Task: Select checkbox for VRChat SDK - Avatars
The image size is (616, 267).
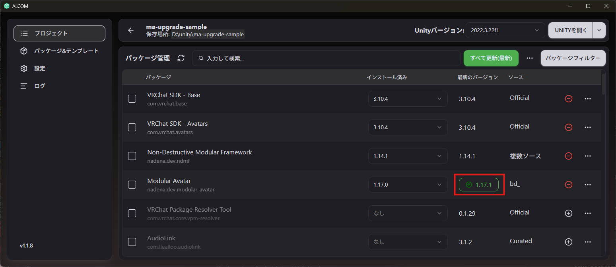Action: coord(132,127)
